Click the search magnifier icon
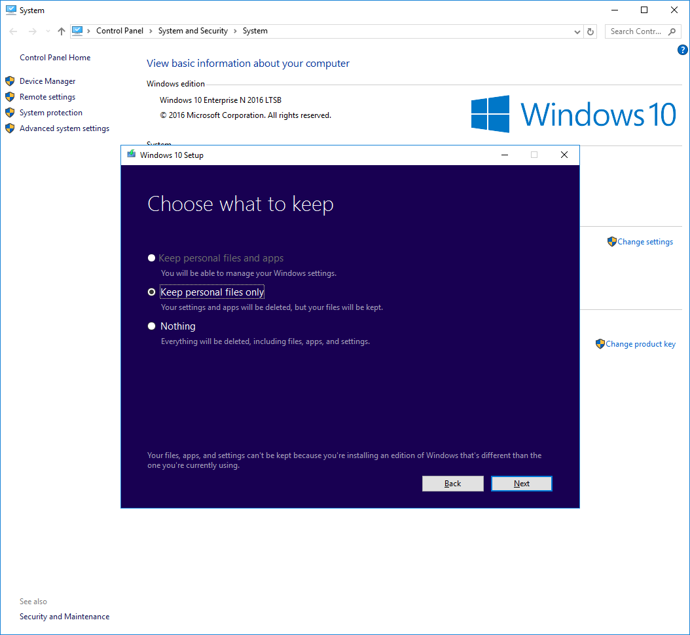 coord(672,31)
